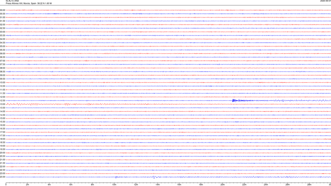Image resolution: width=331 pixels, height=186 pixels.
Task: Choose the 17:00 row label
Action: [2, 132]
